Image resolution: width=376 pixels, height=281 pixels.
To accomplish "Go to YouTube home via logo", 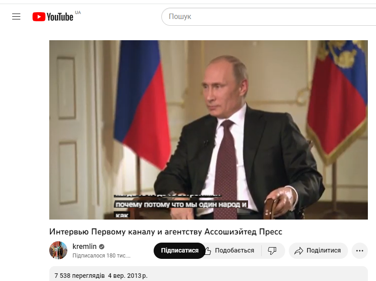I will click(53, 17).
